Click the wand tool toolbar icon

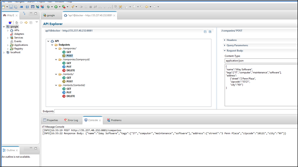pyautogui.click(x=72, y=7)
